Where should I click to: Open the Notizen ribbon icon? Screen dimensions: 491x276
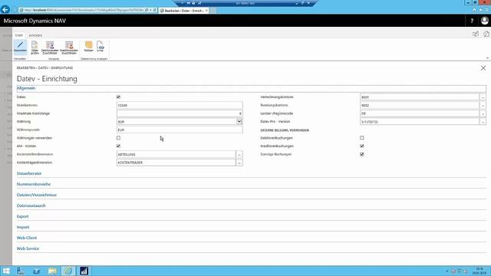click(89, 47)
